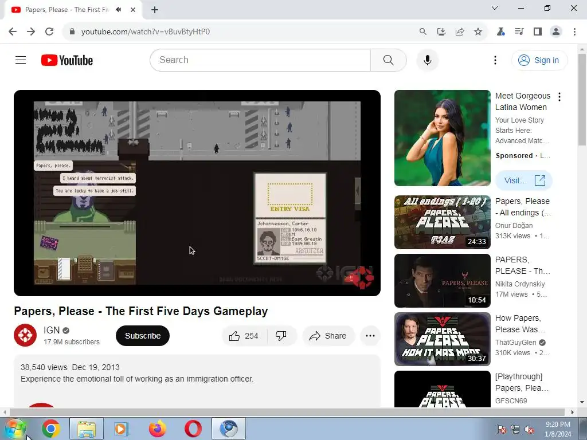Launch Firefox from the taskbar
The image size is (587, 440).
click(x=157, y=429)
